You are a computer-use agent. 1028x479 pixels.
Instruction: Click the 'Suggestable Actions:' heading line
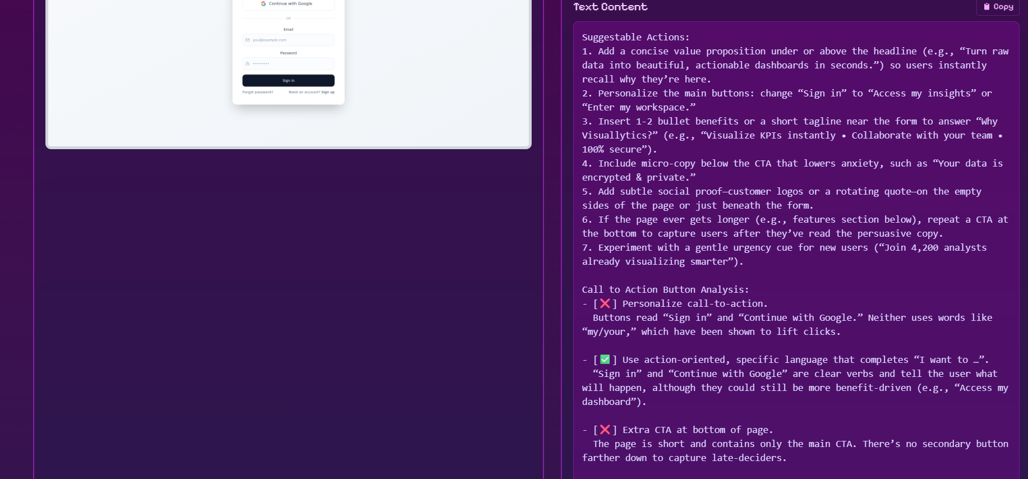pos(635,37)
